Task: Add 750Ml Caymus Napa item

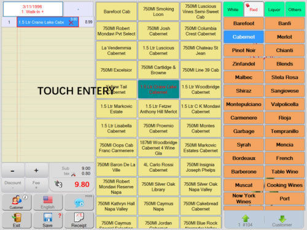Action: coord(158,206)
